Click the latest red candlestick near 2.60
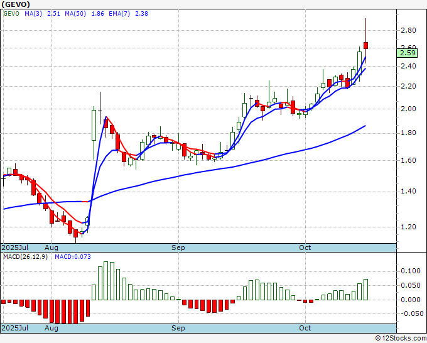The image size is (427, 343). (365, 45)
